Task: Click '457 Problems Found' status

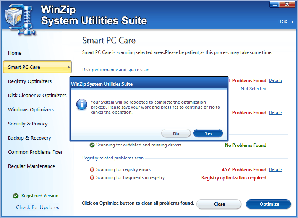Action: tap(244, 170)
